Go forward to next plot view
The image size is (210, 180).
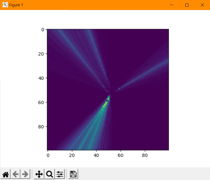(25, 174)
